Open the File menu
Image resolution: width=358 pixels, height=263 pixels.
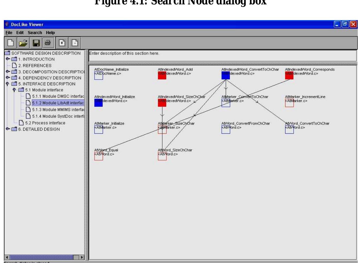9,33
